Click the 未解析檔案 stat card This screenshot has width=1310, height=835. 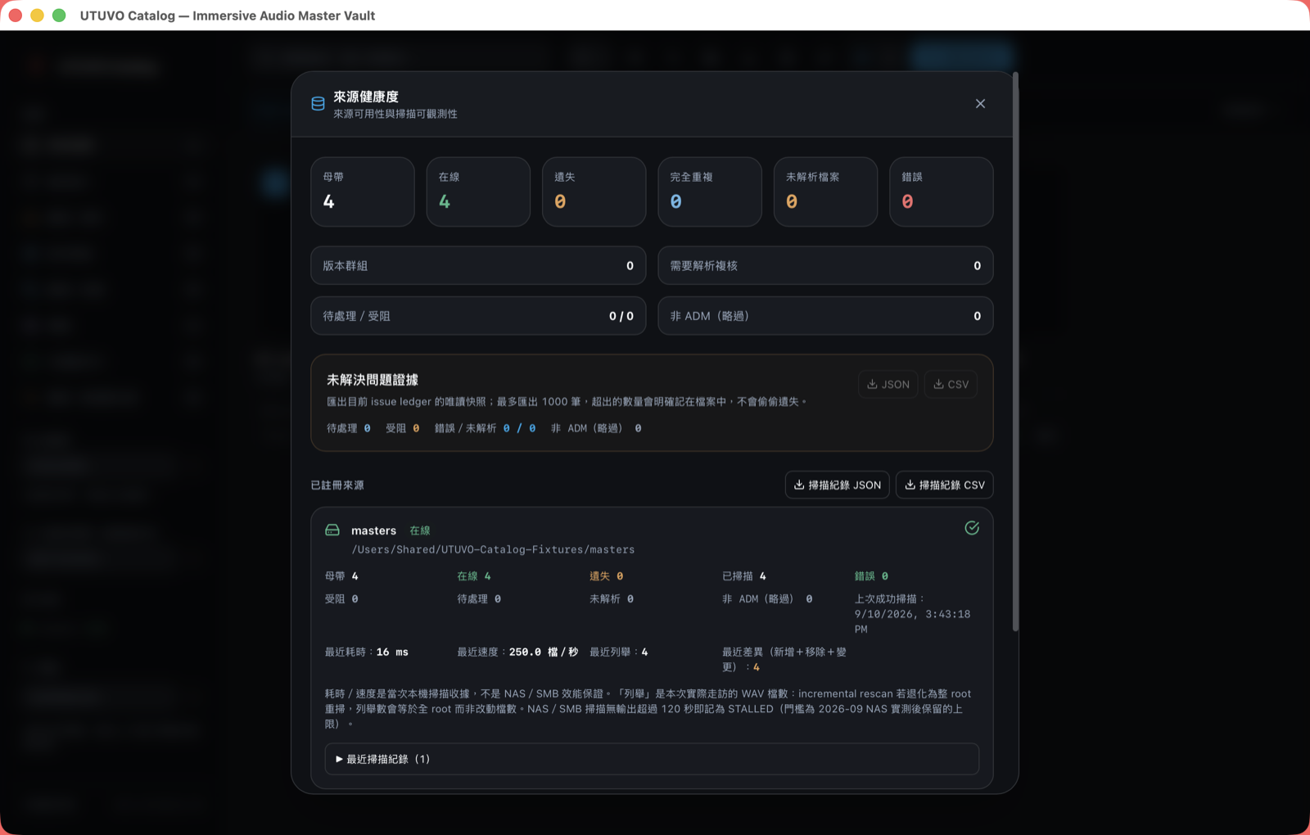tap(825, 192)
